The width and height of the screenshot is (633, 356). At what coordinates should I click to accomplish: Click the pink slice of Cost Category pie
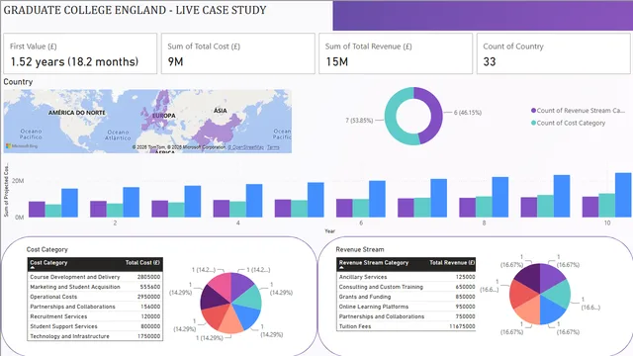pos(222,284)
